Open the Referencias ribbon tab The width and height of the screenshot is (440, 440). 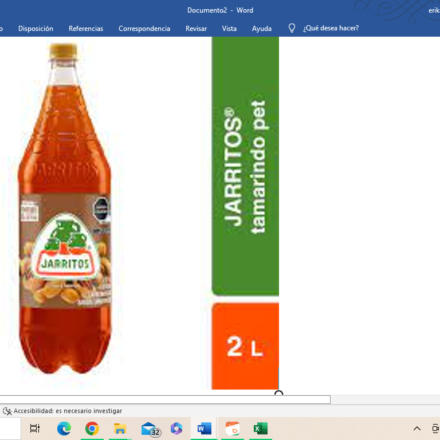(x=86, y=29)
